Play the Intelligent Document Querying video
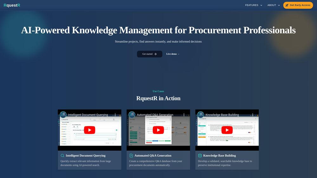The height and width of the screenshot is (178, 317). [x=90, y=130]
